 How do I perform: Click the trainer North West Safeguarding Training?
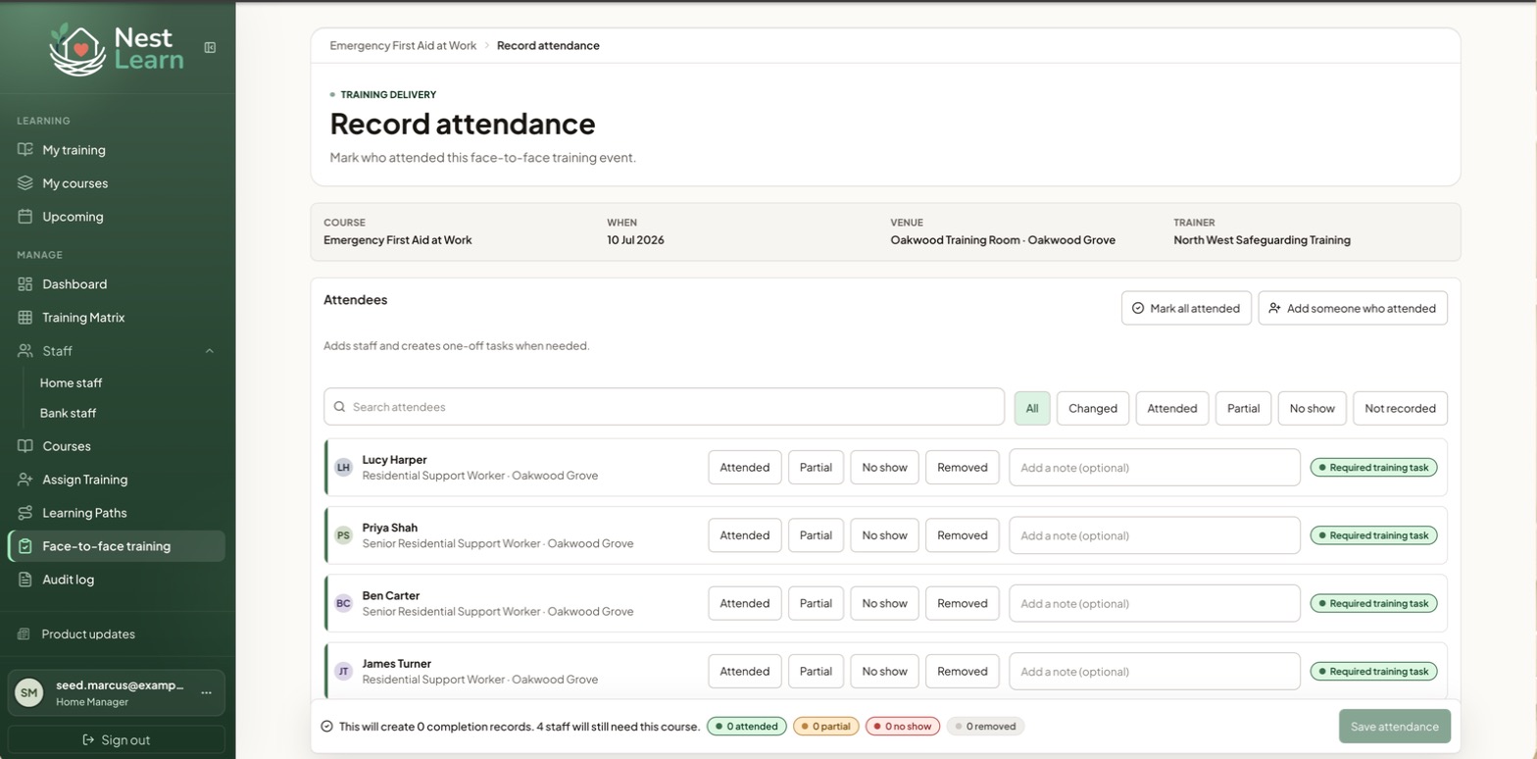pyautogui.click(x=1262, y=240)
